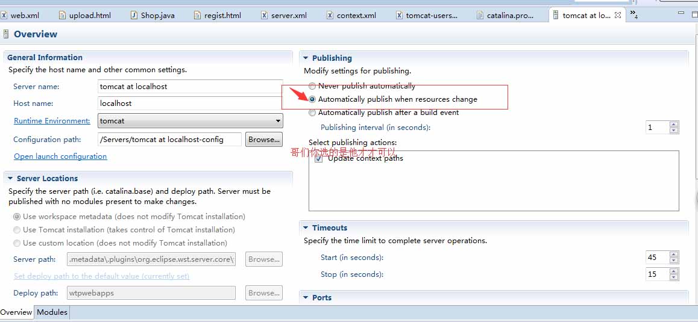Open the upload.html editor tab
Screen dimensions: 698x322
click(85, 15)
